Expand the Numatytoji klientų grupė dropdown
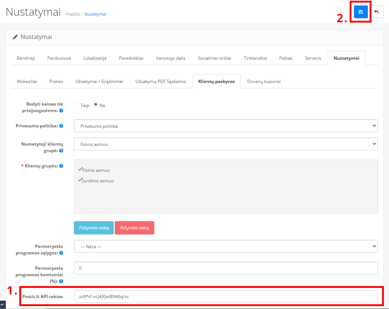Screen dimensions: 389x309 pos(226,144)
